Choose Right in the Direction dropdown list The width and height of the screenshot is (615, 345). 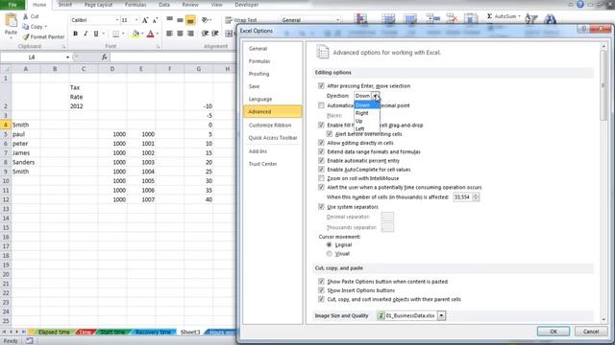[x=367, y=113]
